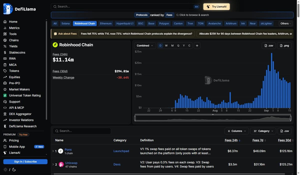Screen dimensions: 300x175
Task: Click the chart range slider right handle
Action: click(291, 118)
